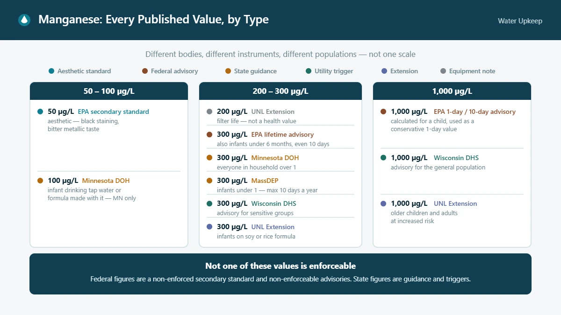Select the 'Utility trigger' legend label
Screen dimensions: 561x315
click(334, 71)
